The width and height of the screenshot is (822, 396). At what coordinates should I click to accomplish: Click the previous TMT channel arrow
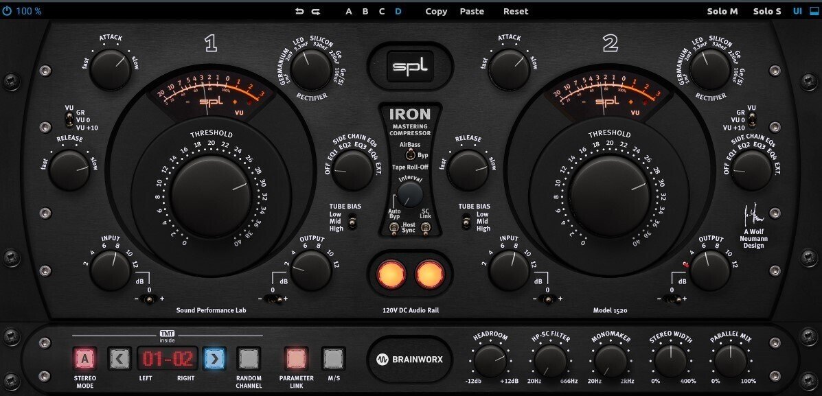119,359
